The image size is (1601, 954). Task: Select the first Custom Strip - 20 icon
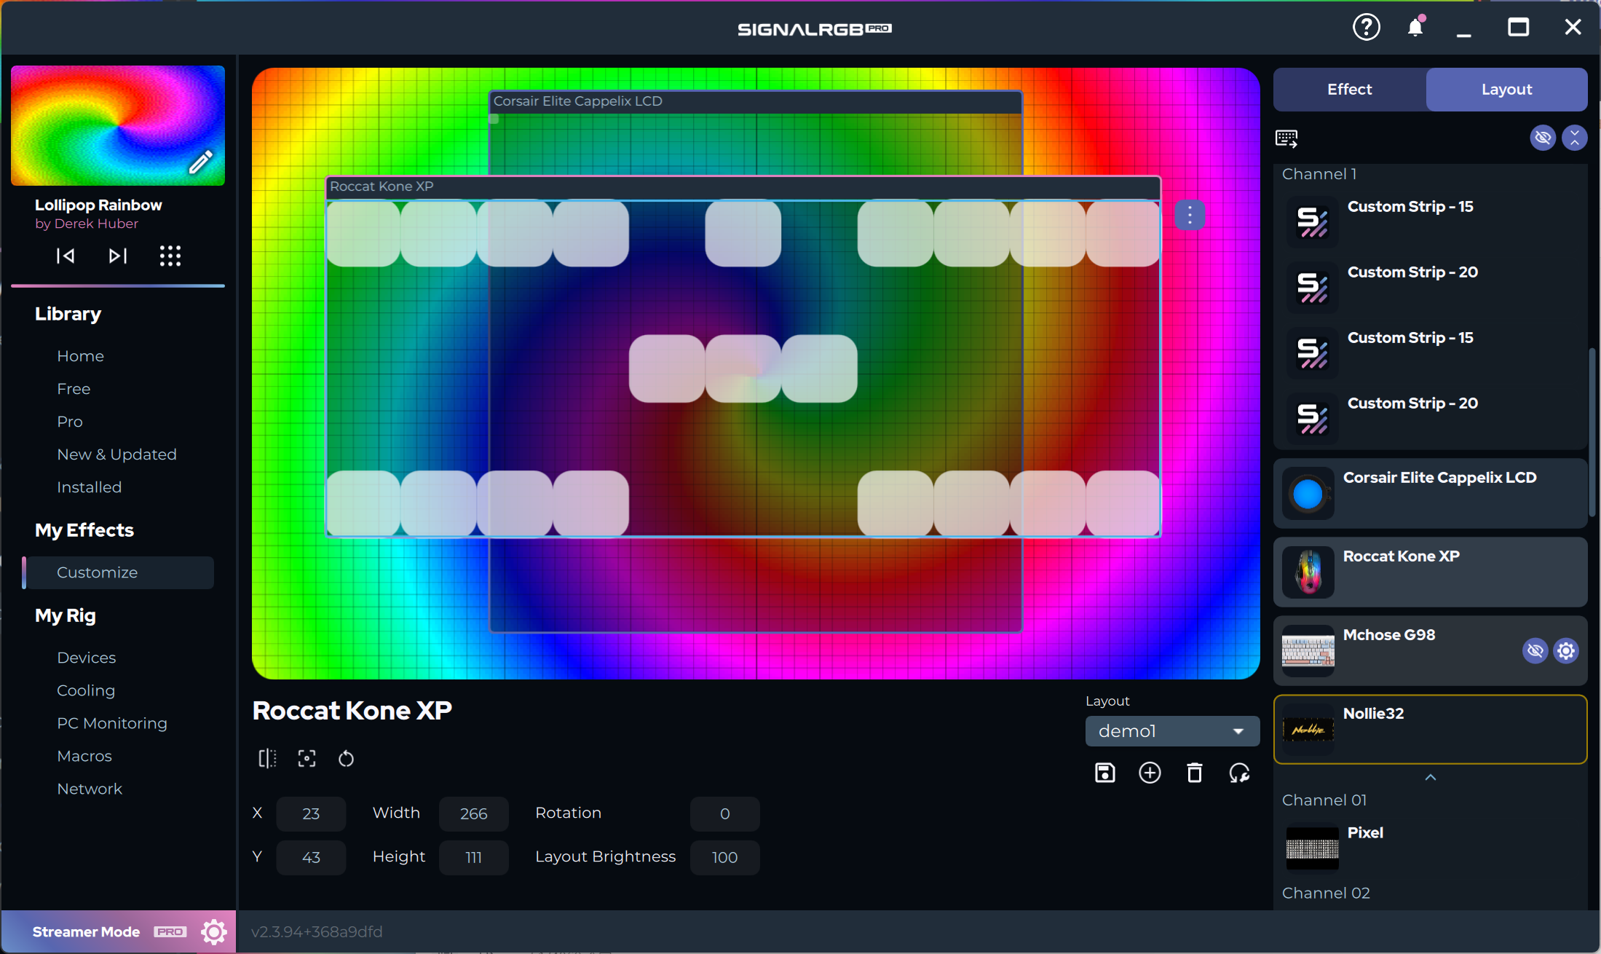[1312, 288]
